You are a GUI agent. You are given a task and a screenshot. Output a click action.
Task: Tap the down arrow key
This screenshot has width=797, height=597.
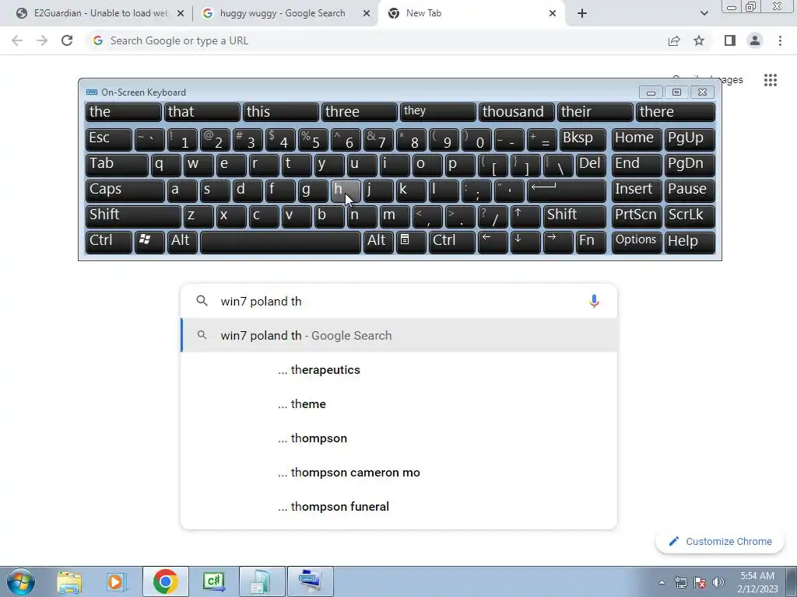[525, 242]
